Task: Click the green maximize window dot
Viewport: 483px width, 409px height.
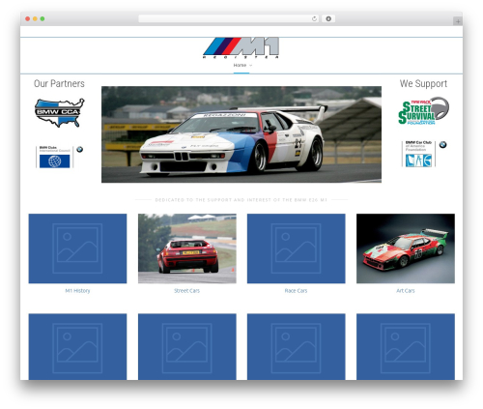Action: click(43, 18)
